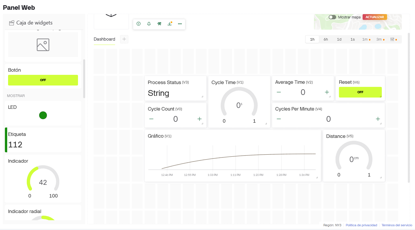Click the MOSTRAR section label
This screenshot has width=415, height=230.
tap(16, 96)
